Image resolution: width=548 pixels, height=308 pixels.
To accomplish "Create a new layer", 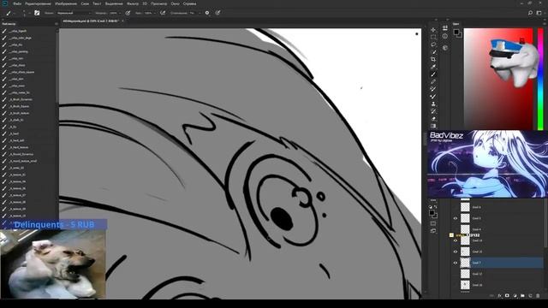I will point(530,296).
